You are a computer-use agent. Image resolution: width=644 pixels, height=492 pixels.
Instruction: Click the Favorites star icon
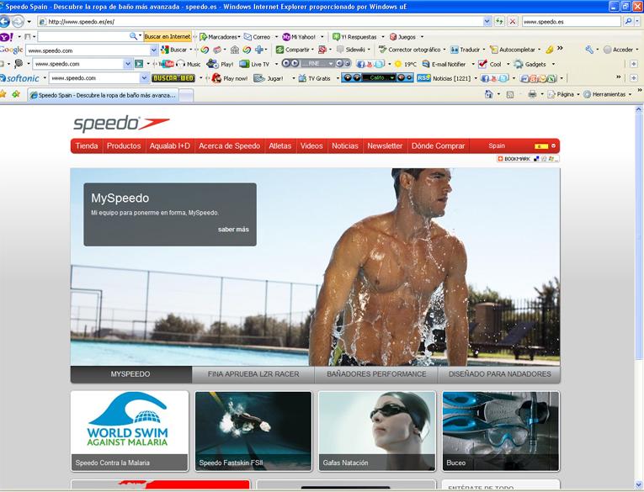click(3, 94)
